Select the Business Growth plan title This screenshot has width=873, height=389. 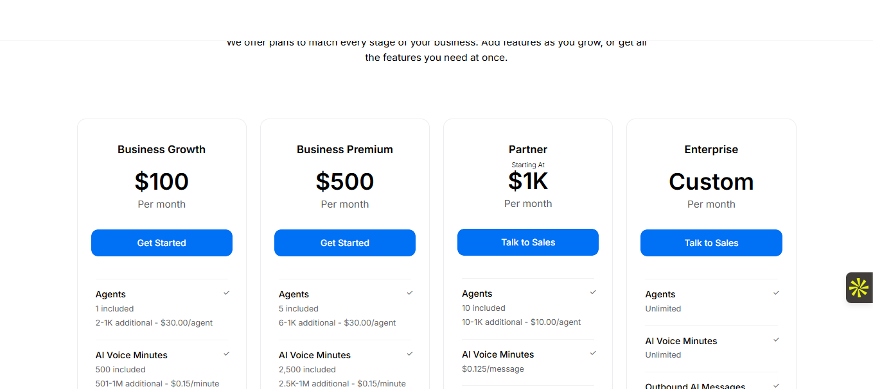161,149
